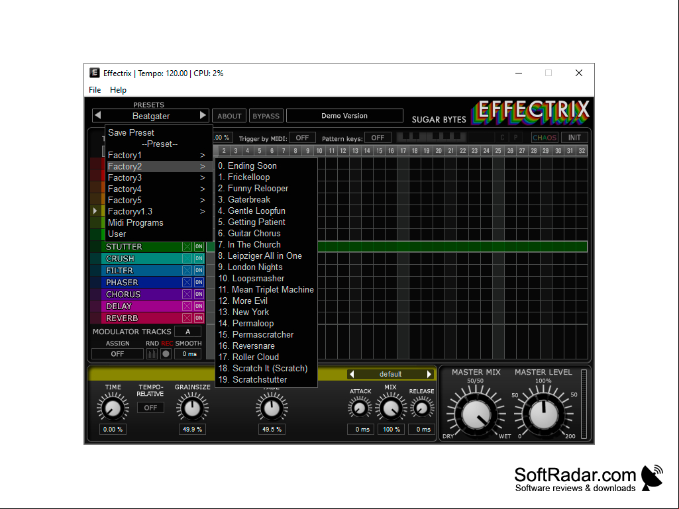Click previous arrow beside the default selector
Image resolution: width=679 pixels, height=509 pixels.
click(x=352, y=374)
